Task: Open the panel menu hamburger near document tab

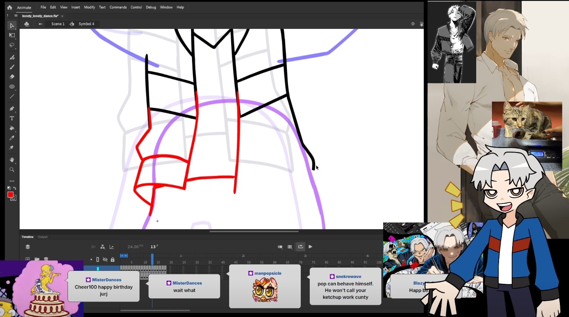Action: tap(16, 16)
